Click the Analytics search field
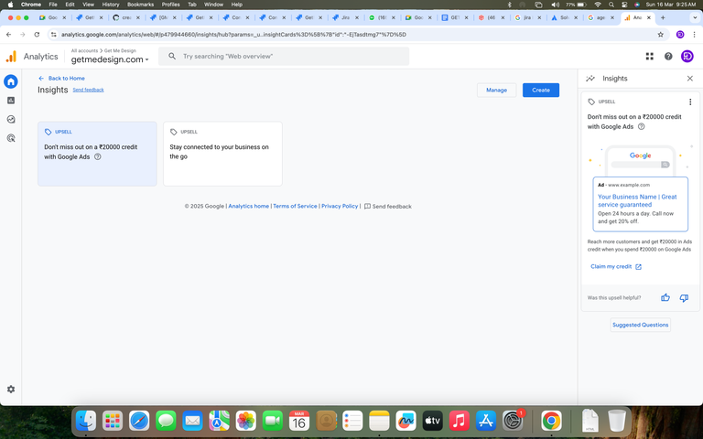 [284, 57]
